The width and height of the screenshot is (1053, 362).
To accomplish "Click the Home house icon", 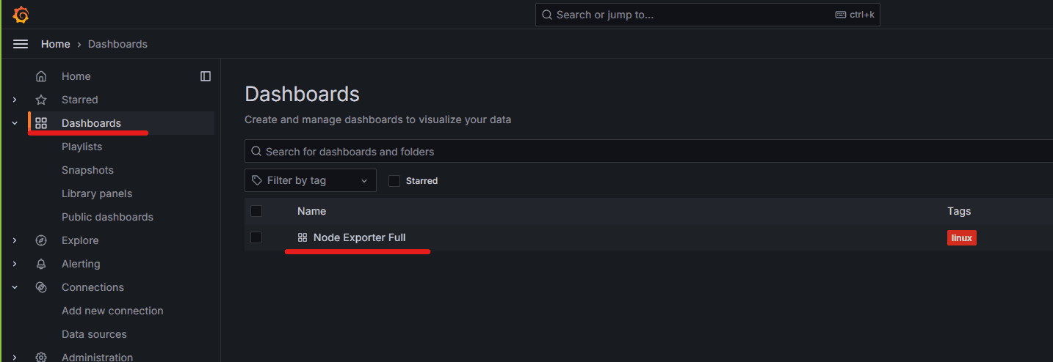I will [41, 76].
